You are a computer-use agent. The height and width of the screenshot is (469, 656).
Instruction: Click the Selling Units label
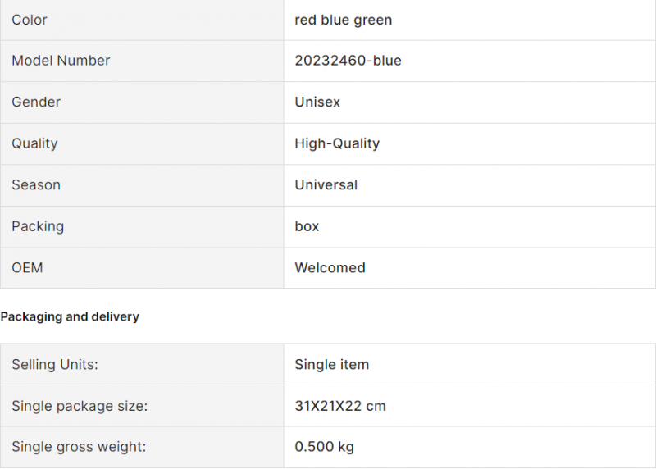(55, 364)
